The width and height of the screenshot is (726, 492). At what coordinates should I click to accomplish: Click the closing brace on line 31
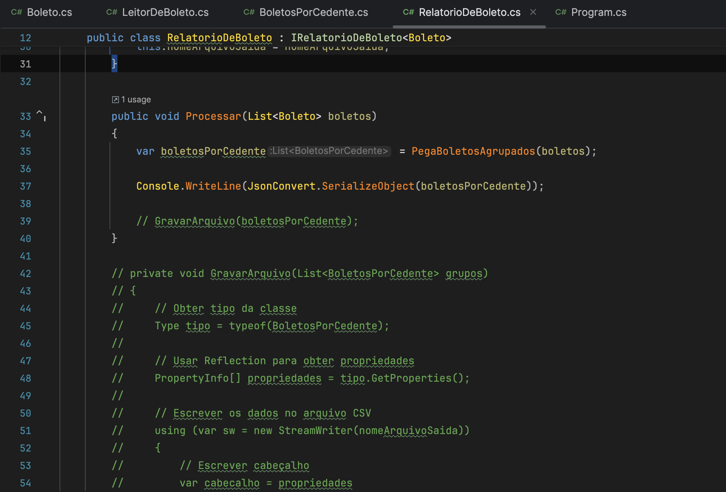[x=114, y=63]
